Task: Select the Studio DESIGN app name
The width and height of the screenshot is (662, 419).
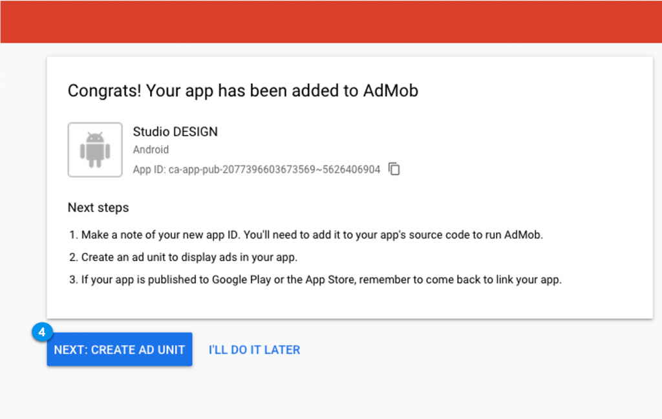Action: (x=175, y=131)
